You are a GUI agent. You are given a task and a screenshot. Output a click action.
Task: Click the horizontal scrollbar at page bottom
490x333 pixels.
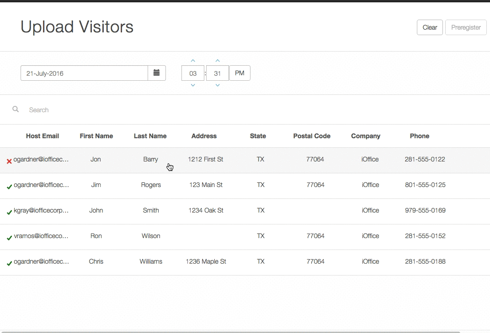tap(229, 332)
